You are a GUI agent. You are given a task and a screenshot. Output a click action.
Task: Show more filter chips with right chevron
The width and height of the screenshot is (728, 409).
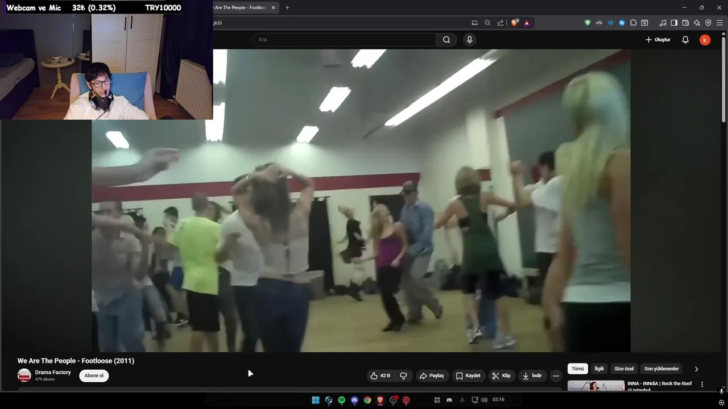coord(696,369)
